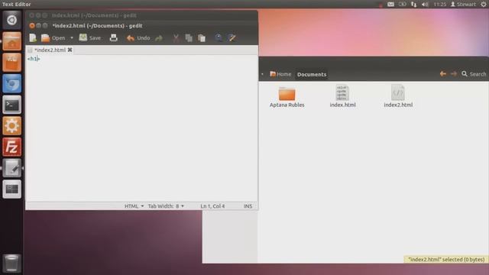
Task: Open Search in the file manager
Action: (x=474, y=74)
